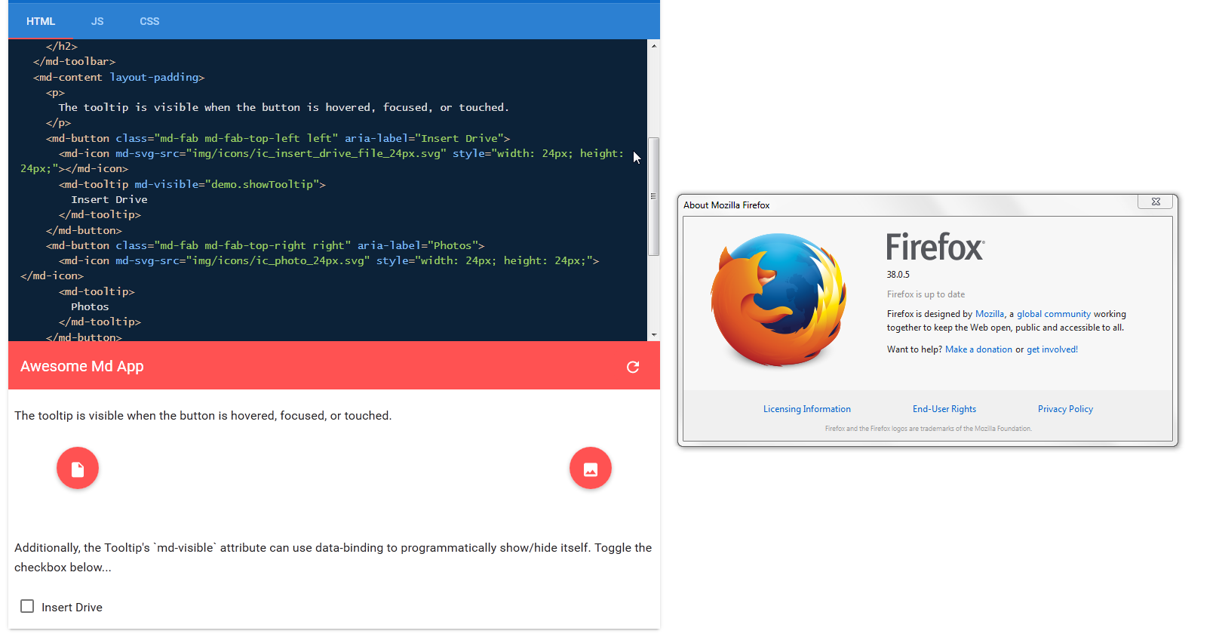Click the code panel vertical scrollbar thumb
Screen dimensions: 1216x637
click(654, 196)
